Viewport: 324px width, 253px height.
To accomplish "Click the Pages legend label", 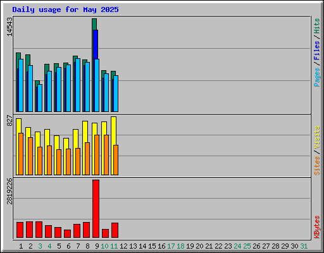I will (x=317, y=77).
